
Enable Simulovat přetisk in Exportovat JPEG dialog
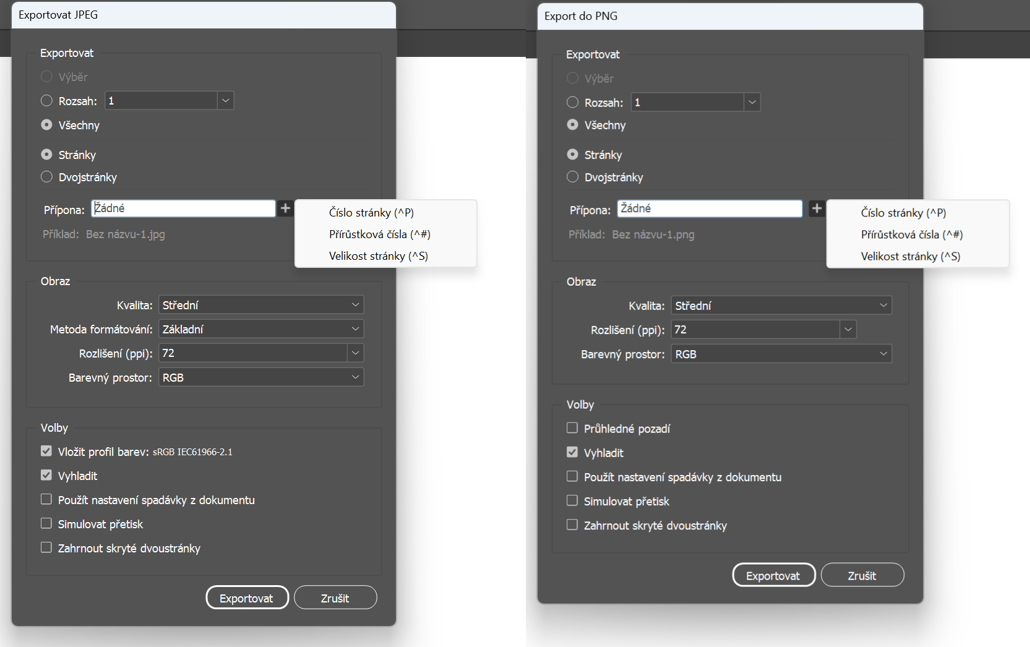(46, 523)
